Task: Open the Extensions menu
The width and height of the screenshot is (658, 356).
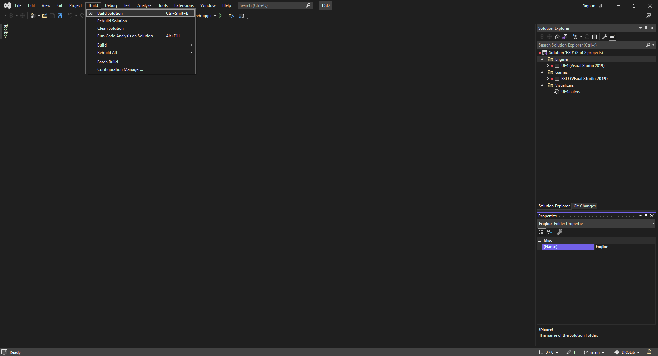Action: point(184,5)
